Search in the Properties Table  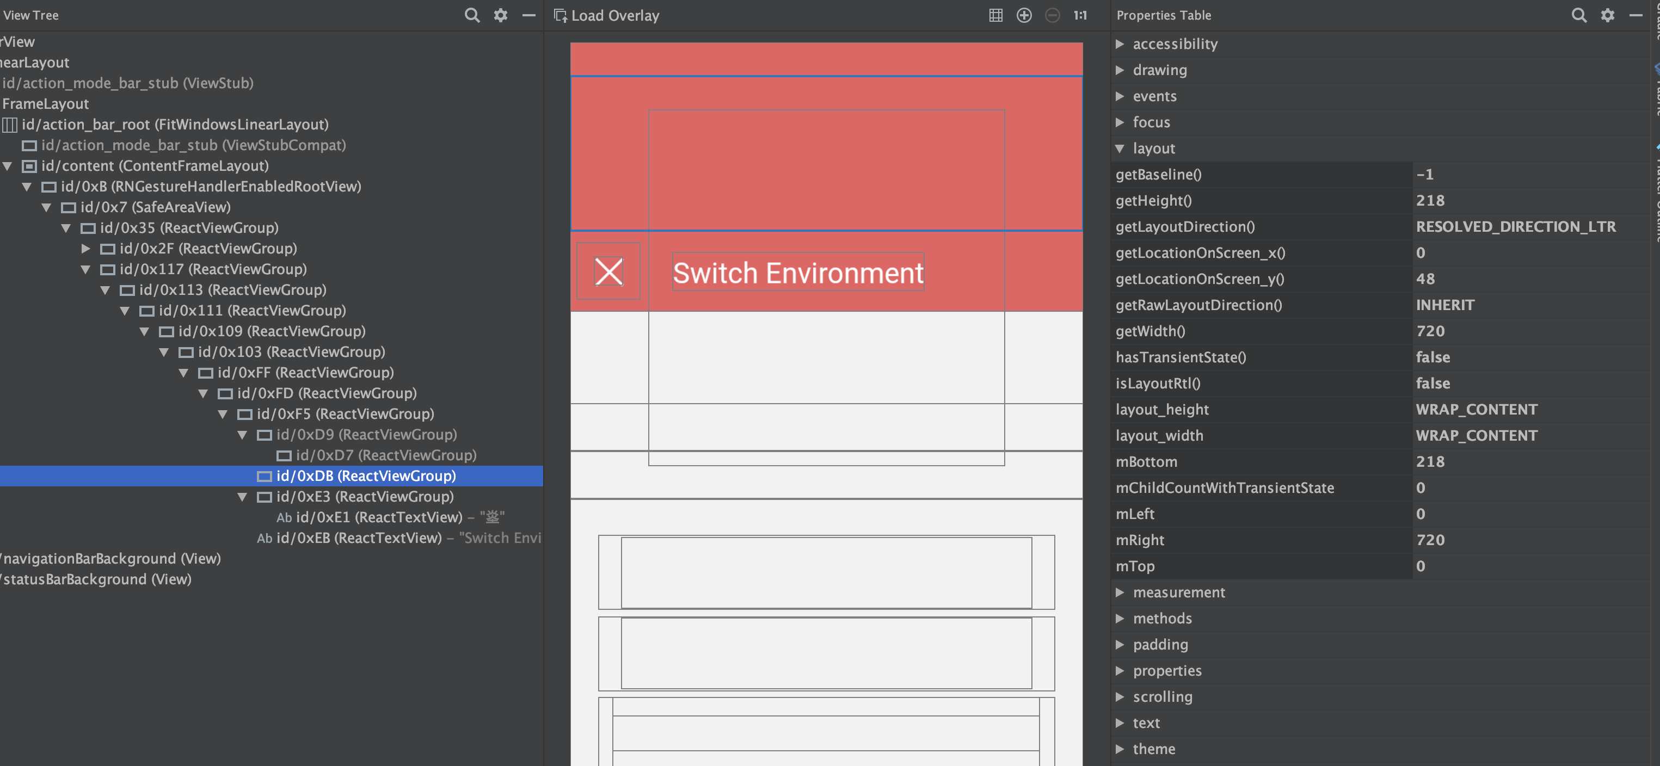point(1579,15)
